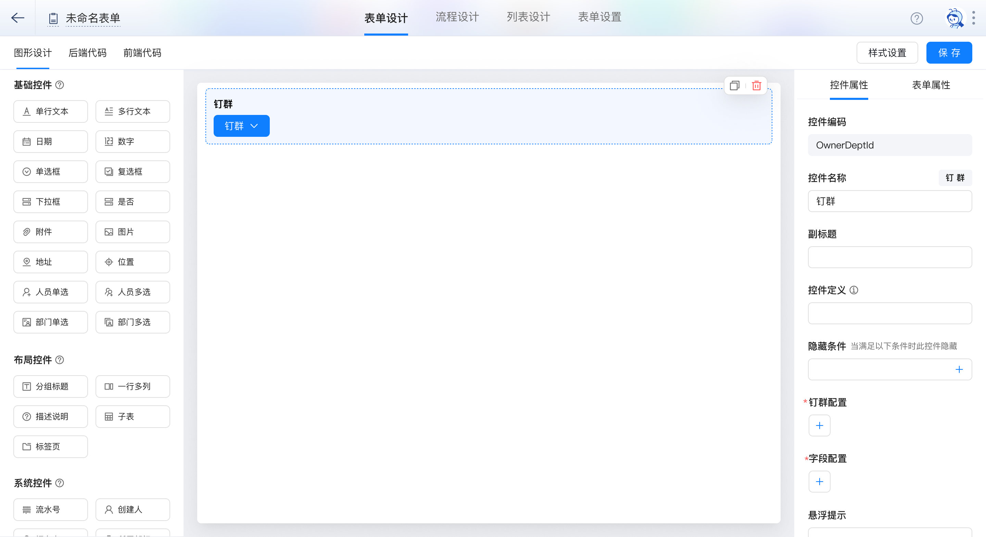Add the 单选框 control
The height and width of the screenshot is (537, 986).
pos(51,171)
